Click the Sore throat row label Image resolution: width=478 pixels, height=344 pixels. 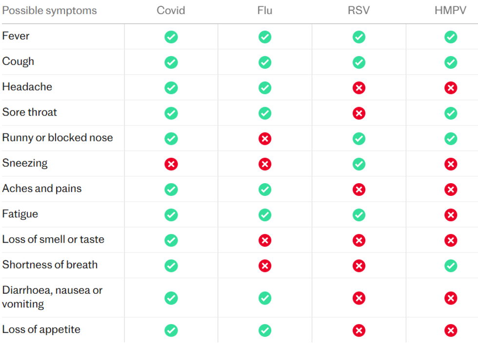click(29, 112)
